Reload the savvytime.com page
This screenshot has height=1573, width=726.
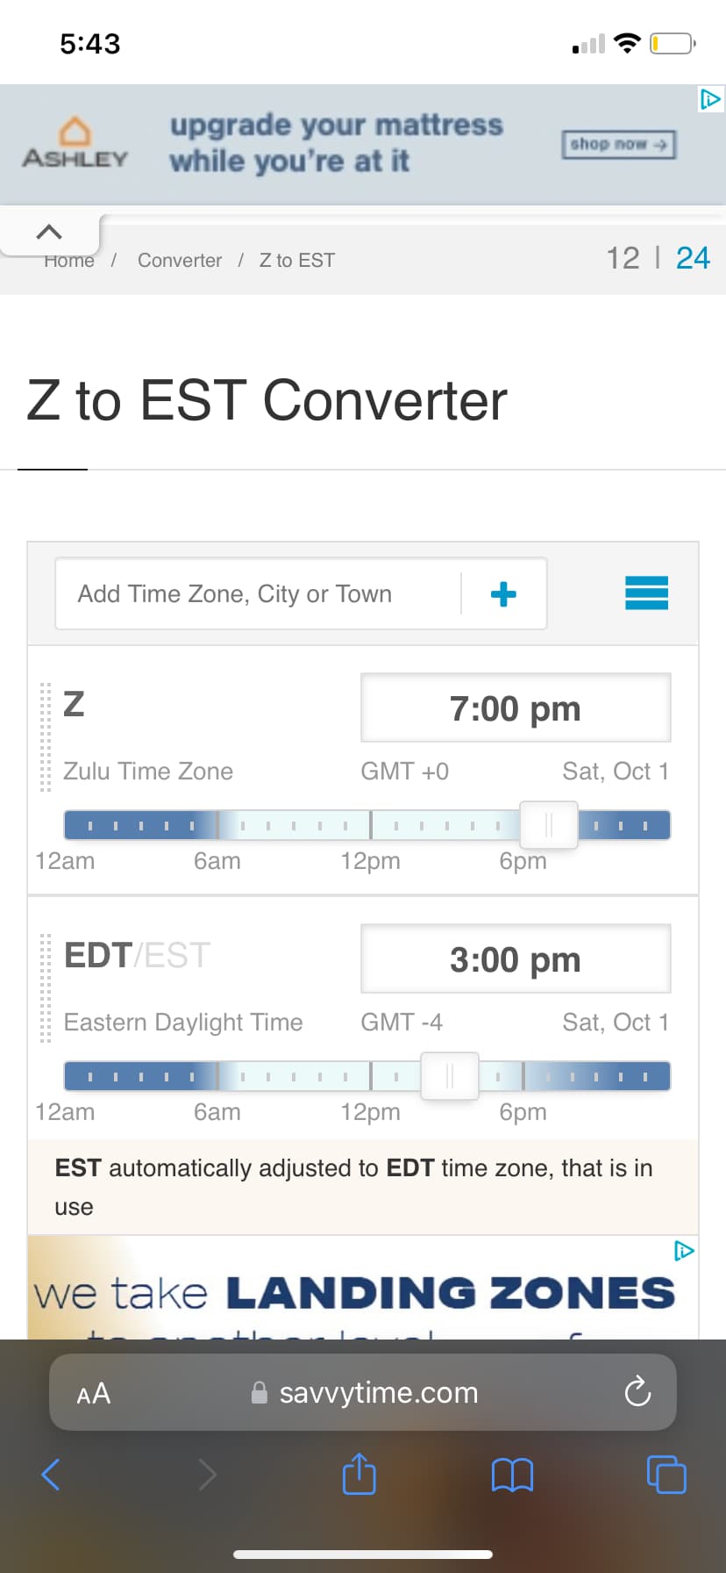[637, 1391]
